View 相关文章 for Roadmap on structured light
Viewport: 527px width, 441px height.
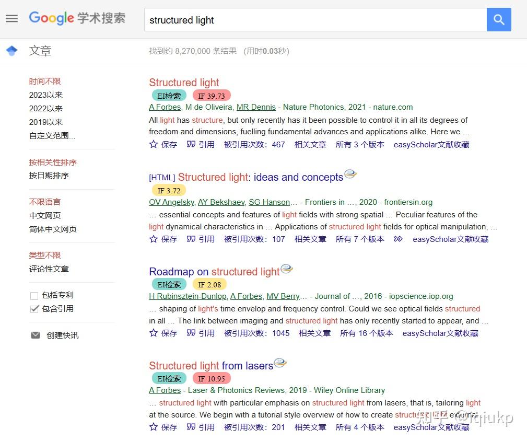pyautogui.click(x=314, y=333)
